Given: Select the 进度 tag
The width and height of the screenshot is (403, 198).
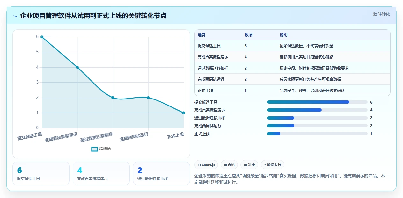Looking at the screenshot, I should pos(249,165).
